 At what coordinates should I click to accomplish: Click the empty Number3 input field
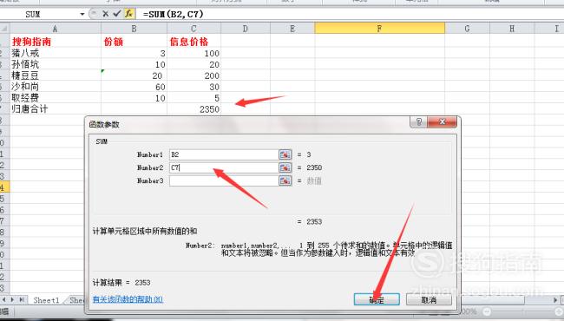click(x=224, y=180)
